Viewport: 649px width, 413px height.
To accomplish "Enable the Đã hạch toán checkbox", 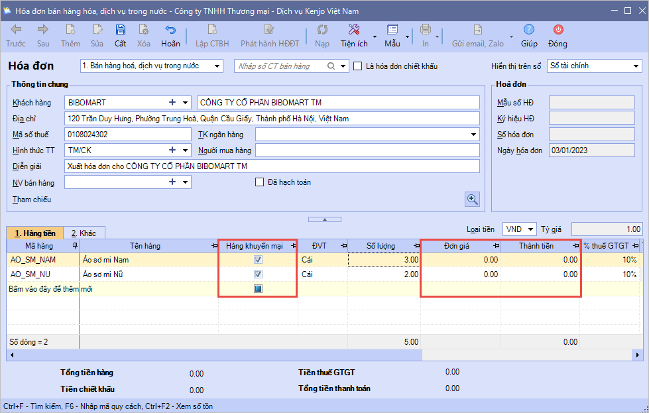I will (x=260, y=182).
